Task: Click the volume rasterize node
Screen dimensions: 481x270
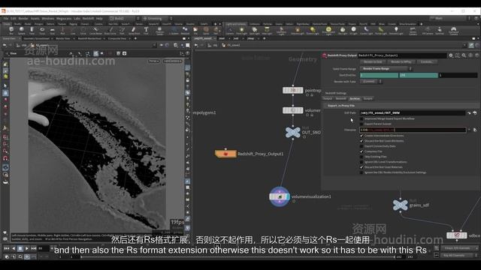Action: tap(293, 110)
